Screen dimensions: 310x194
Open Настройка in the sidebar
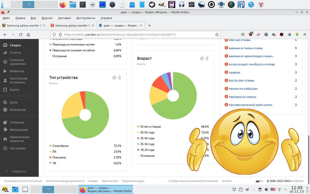(x=18, y=148)
